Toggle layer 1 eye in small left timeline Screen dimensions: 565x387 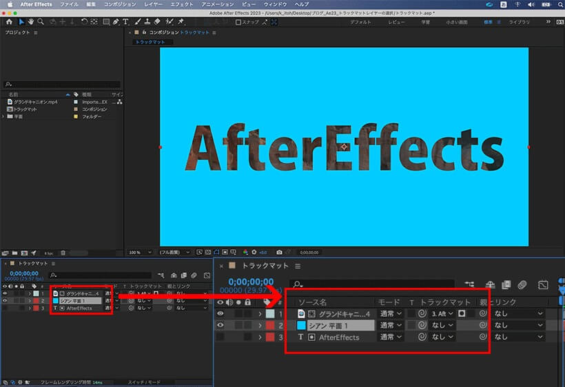pyautogui.click(x=5, y=293)
